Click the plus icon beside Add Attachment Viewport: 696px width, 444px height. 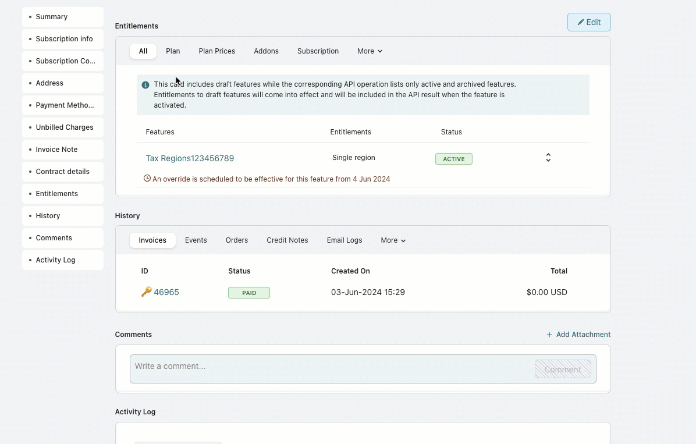tap(549, 335)
